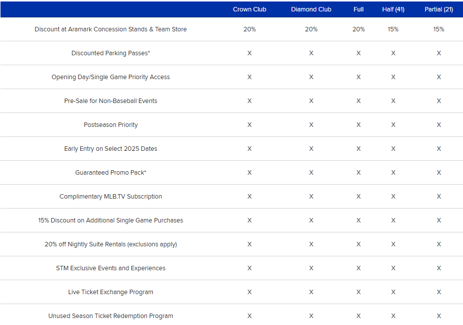Viewport: 463px width, 325px height.
Task: Click the Diamond Club X for Postseason Priority
Action: (311, 125)
